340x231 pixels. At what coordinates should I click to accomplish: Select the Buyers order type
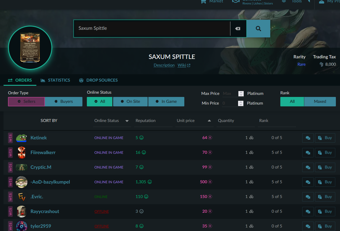click(64, 101)
